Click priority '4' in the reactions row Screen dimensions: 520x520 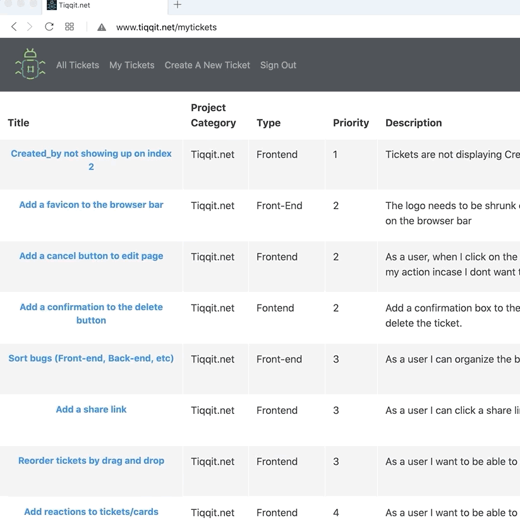coord(336,512)
